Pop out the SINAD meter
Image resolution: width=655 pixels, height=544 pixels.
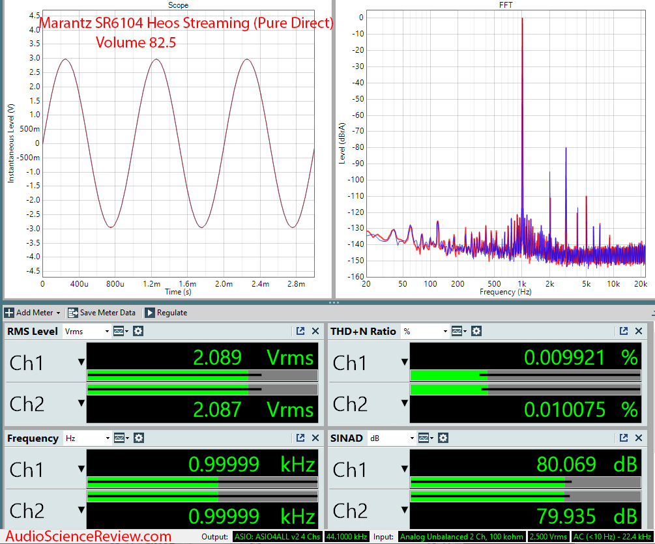(624, 438)
